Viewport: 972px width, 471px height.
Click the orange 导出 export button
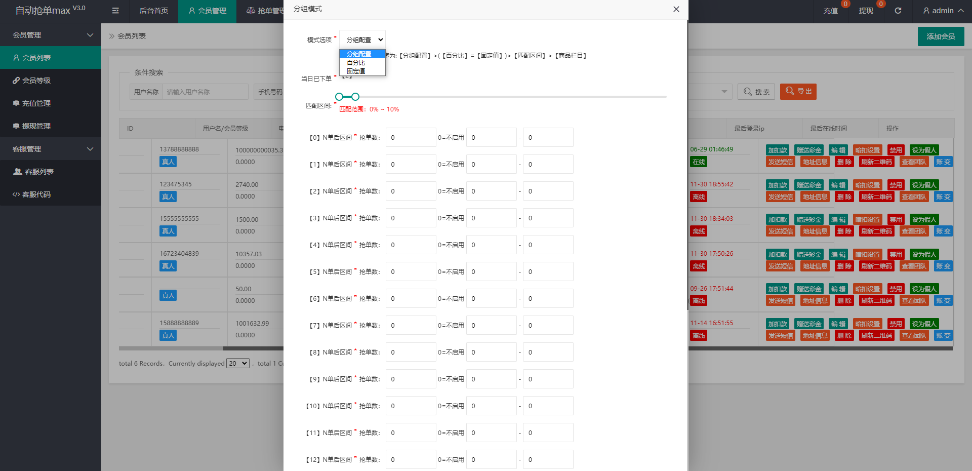coord(798,91)
